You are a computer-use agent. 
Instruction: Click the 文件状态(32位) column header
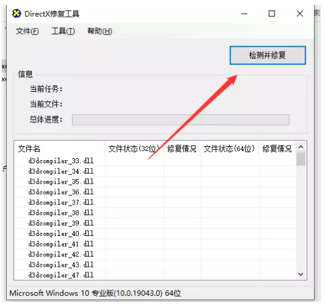pyautogui.click(x=134, y=148)
